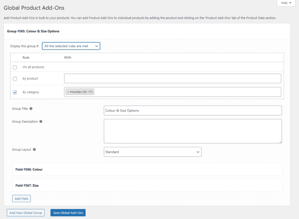Uncheck the By category rule checkbox
The width and height of the screenshot is (299, 219).
15,92
